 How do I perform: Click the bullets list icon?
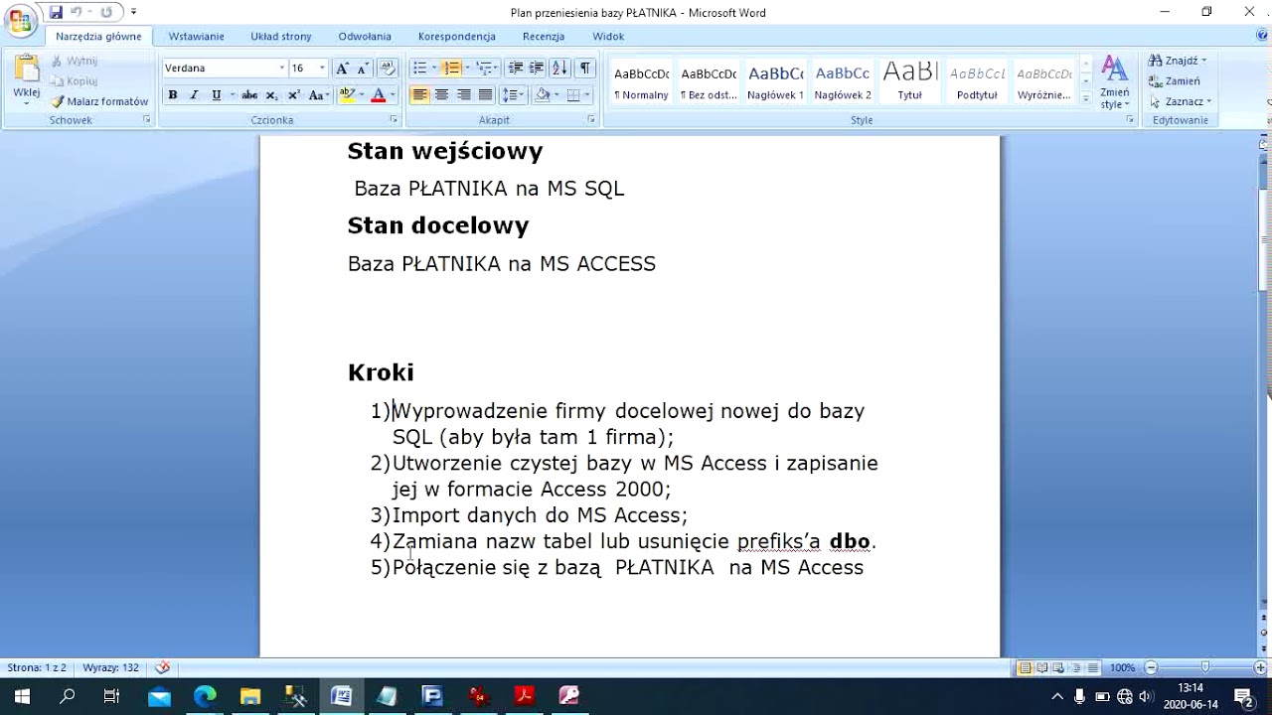(x=419, y=69)
